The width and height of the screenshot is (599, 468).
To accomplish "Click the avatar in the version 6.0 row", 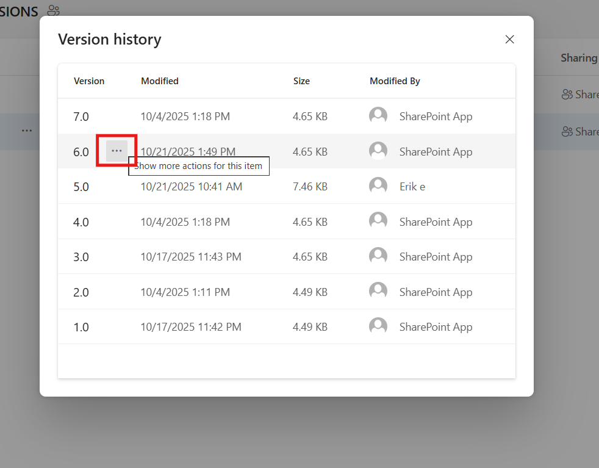I will tap(378, 151).
